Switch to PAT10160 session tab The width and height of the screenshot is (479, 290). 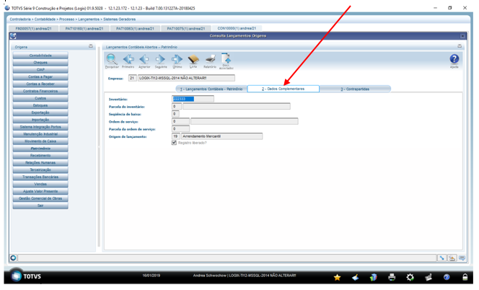tap(84, 28)
